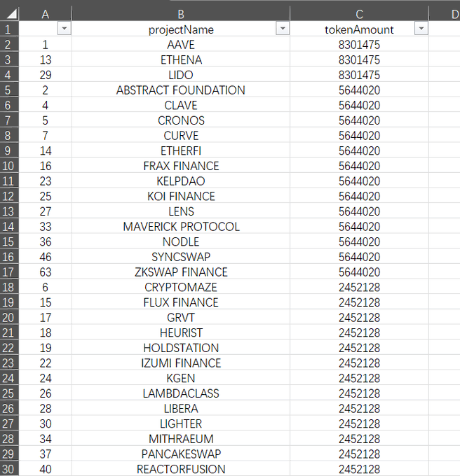
Task: Click the MITHRAEUM cell
Action: (x=181, y=439)
